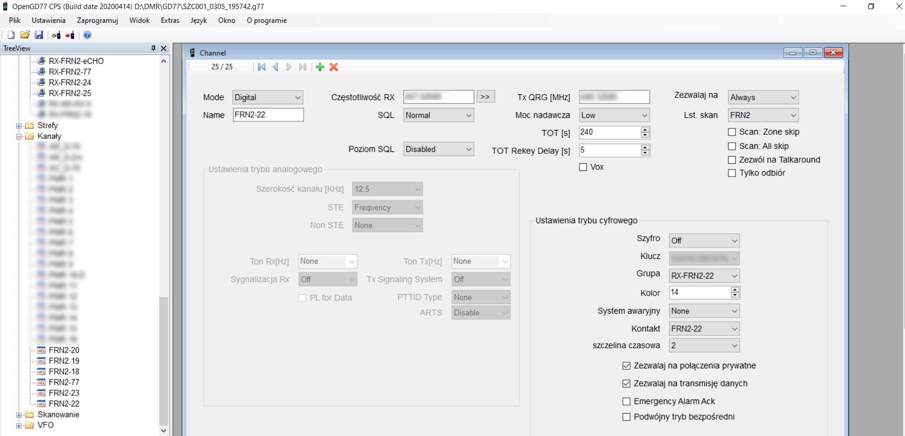Open Help via blue question icon
Screen dimensions: 905x436
87,35
